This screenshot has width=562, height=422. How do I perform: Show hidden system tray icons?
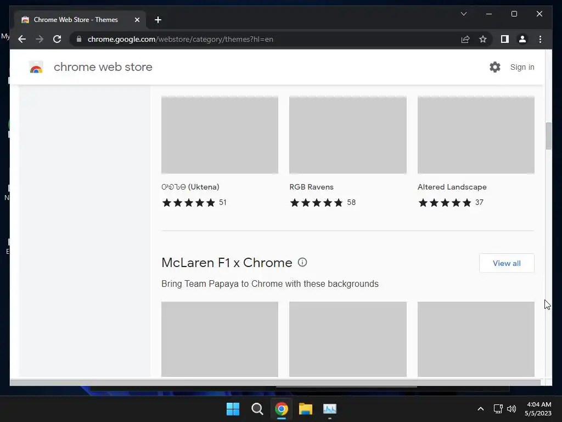[481, 409]
